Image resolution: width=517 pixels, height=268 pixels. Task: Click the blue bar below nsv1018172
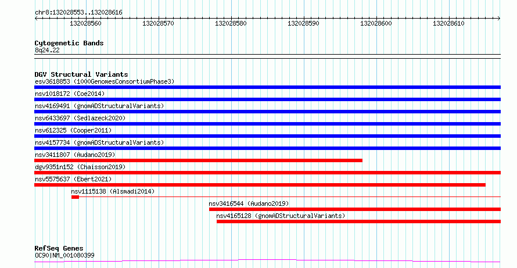click(x=267, y=99)
